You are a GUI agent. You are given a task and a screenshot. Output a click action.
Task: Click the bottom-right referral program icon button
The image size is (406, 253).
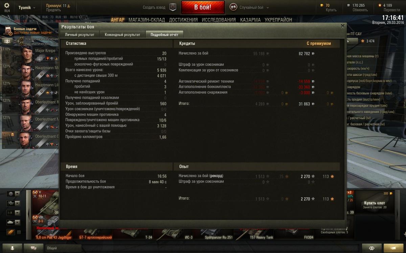[x=372, y=248]
